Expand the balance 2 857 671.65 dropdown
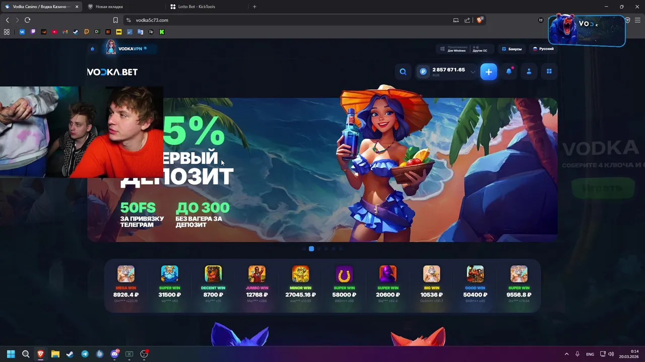 pyautogui.click(x=473, y=72)
